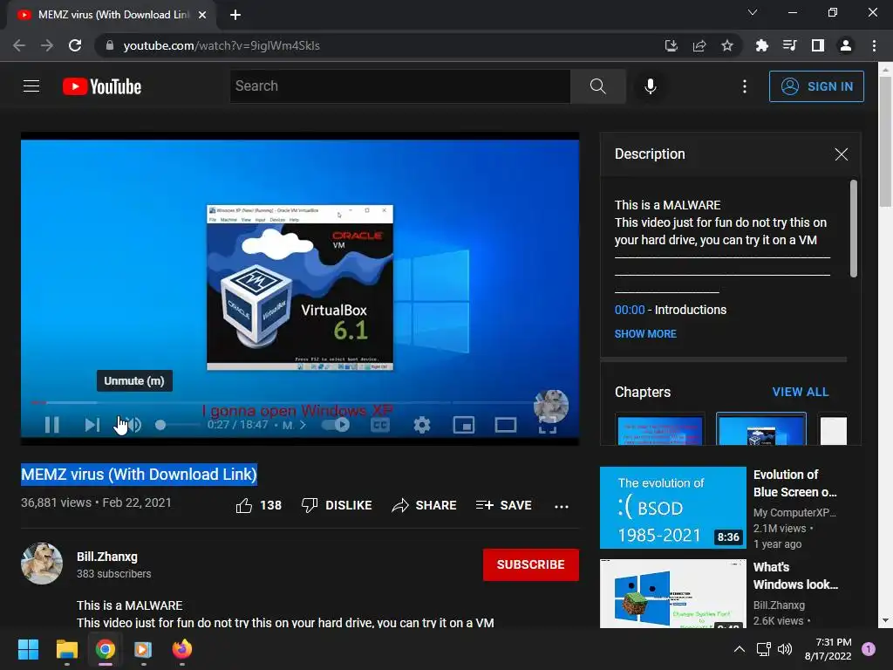Select the MEMZ virus browser tab
This screenshot has width=893, height=670.
pos(111,15)
